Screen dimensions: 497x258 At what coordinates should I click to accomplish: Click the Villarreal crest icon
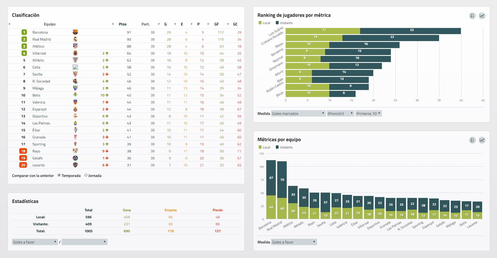tap(75, 53)
